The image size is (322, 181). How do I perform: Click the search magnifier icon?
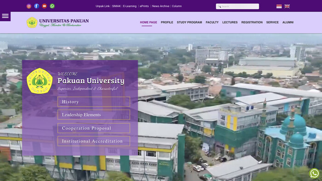click(219, 6)
